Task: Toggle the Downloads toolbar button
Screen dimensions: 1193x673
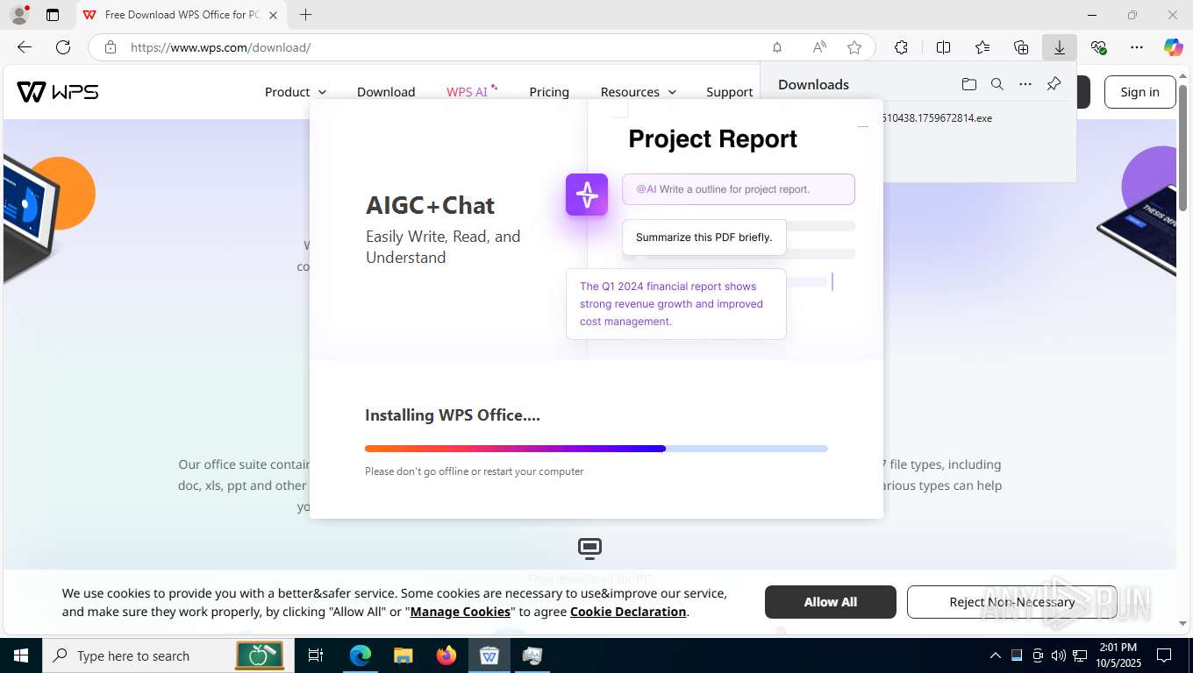Action: (1060, 47)
